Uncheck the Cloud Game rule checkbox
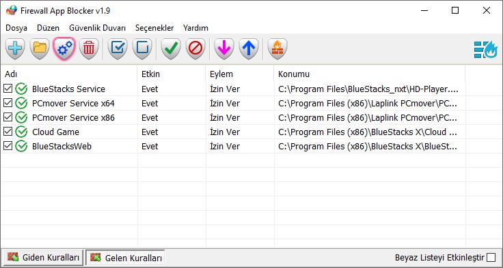503x268 pixels. pos(8,132)
